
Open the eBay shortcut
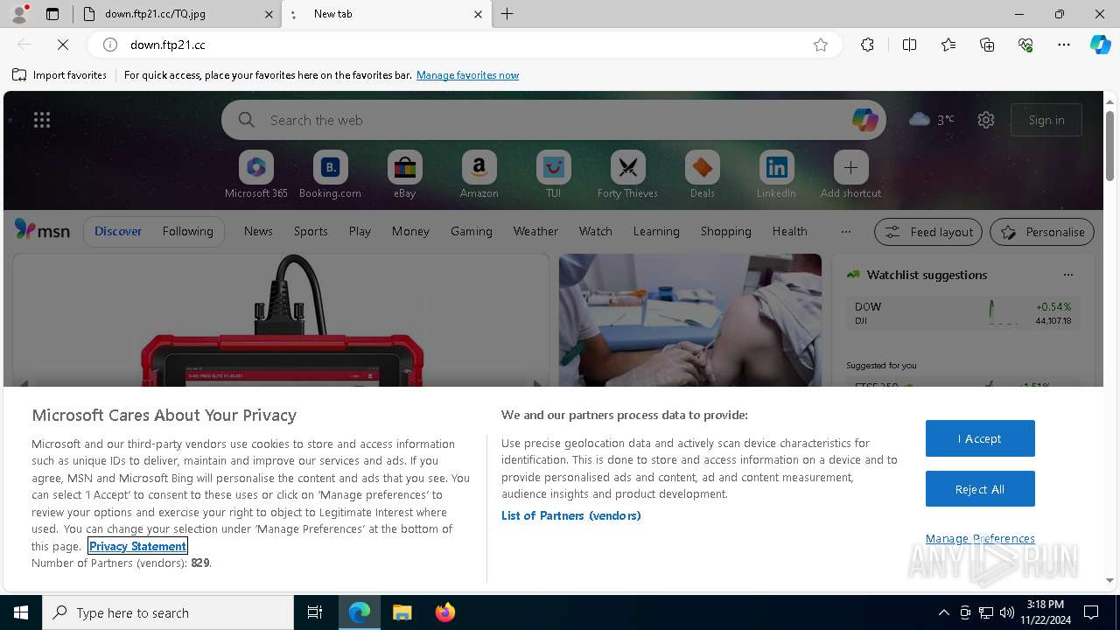click(x=404, y=175)
